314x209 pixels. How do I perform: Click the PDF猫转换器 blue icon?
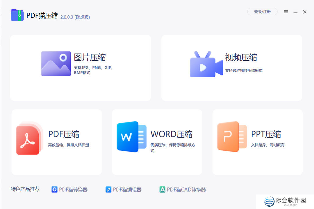[x=53, y=189]
